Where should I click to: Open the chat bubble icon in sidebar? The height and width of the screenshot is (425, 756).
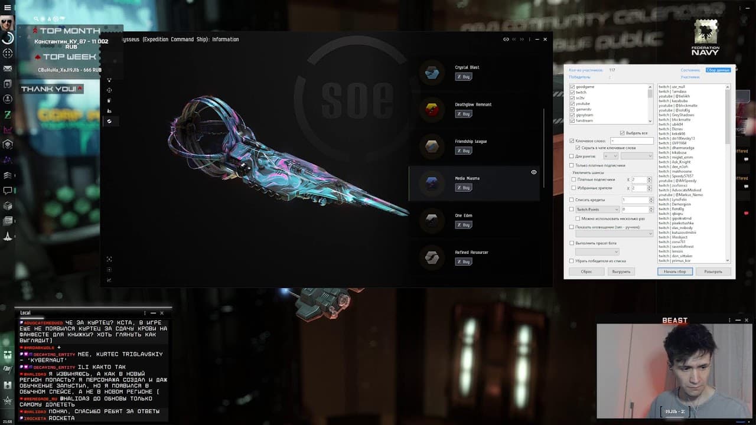[8, 191]
